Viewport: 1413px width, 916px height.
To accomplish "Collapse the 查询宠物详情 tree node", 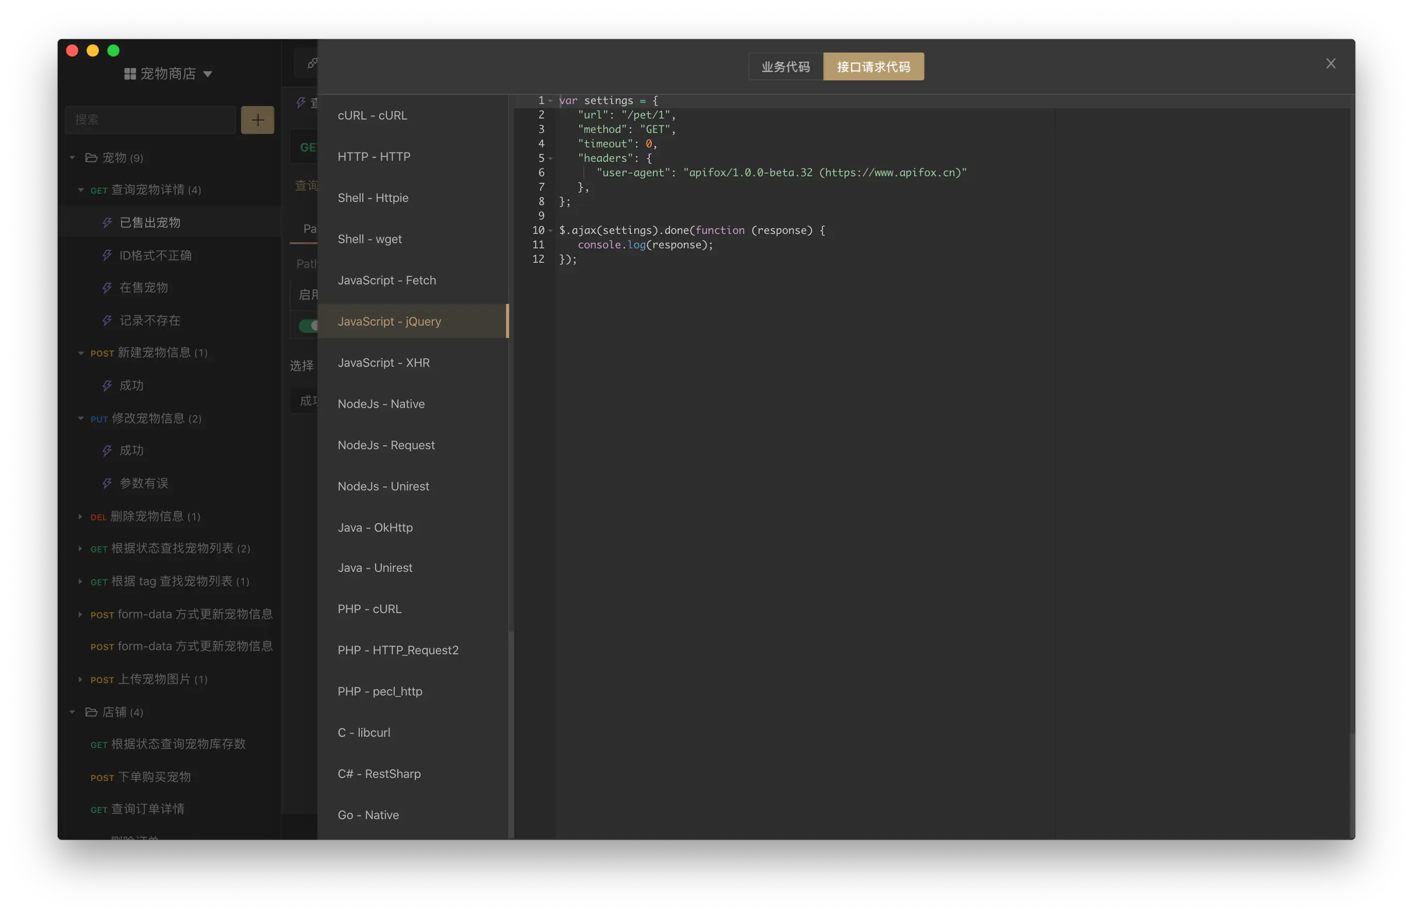I will 81,190.
